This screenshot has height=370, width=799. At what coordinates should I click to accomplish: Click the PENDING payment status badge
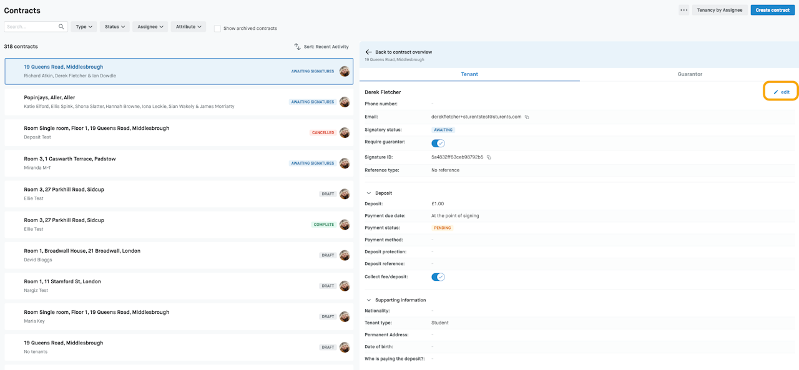(x=443, y=228)
